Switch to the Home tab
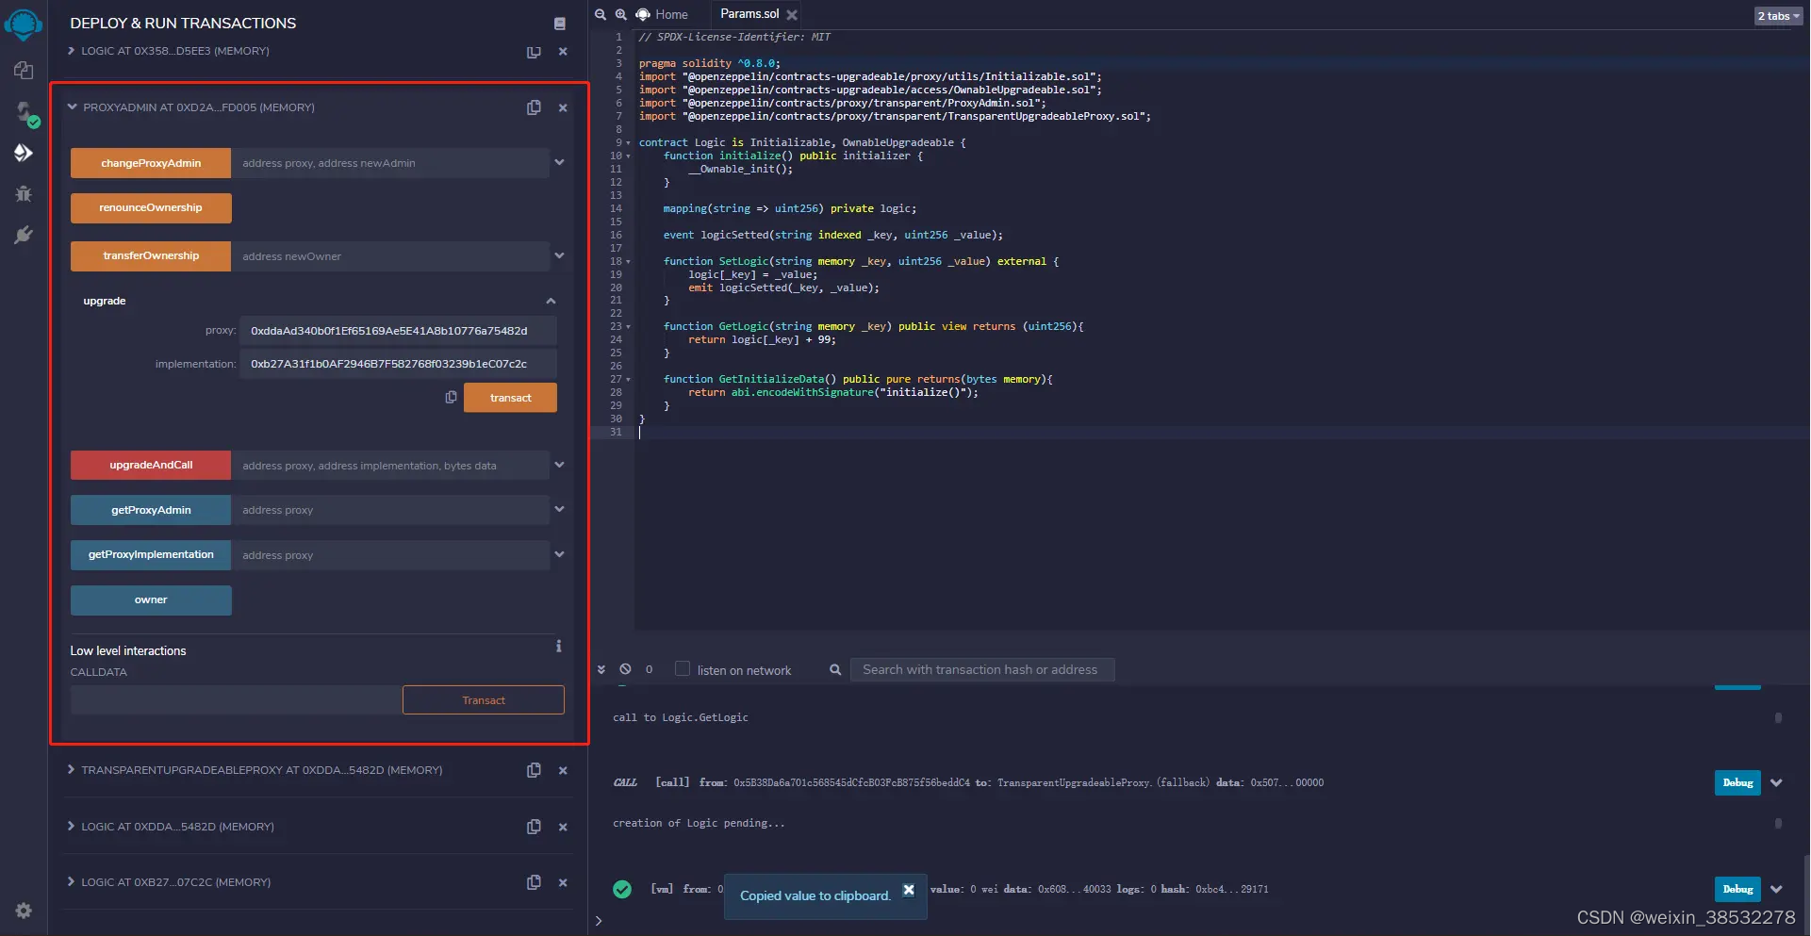This screenshot has width=1811, height=936. click(x=663, y=14)
